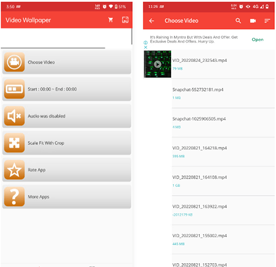
Task: Tap the scale fit arrows icon
Action: click(x=14, y=143)
